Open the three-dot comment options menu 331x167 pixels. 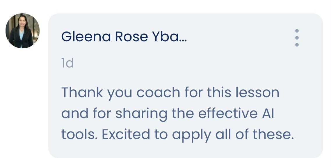click(297, 38)
